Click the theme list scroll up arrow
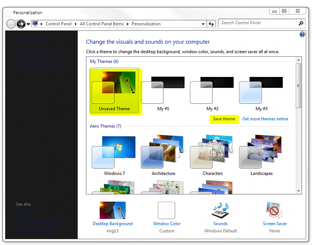Screen dimensions: 312x245 coord(299,60)
